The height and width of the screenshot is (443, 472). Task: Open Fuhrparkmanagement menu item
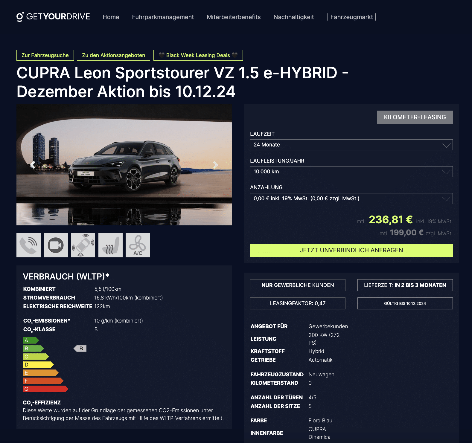tap(163, 17)
